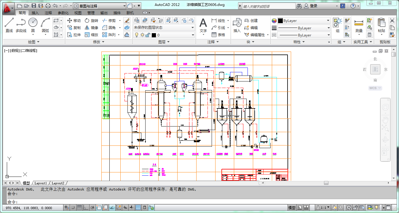This screenshot has width=399, height=213.
Task: Select the 直线 (Line) drawing tool
Action: coord(9,25)
